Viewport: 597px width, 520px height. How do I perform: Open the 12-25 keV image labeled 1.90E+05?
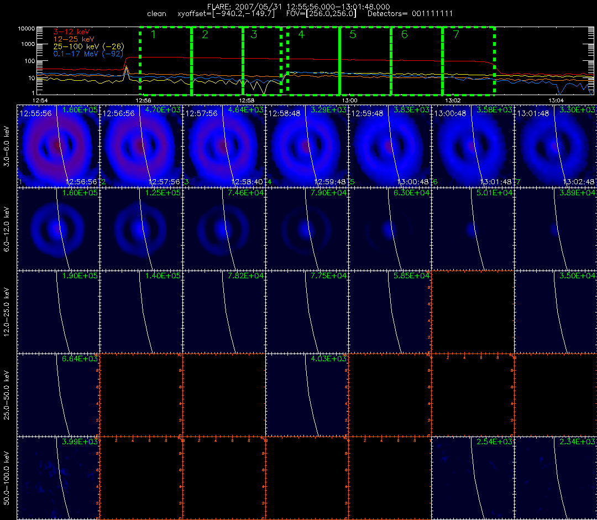point(58,313)
